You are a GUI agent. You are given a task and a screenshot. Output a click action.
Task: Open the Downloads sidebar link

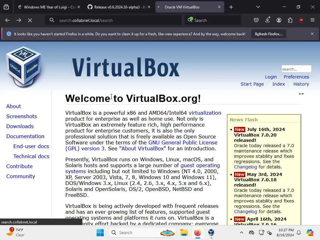point(20,126)
